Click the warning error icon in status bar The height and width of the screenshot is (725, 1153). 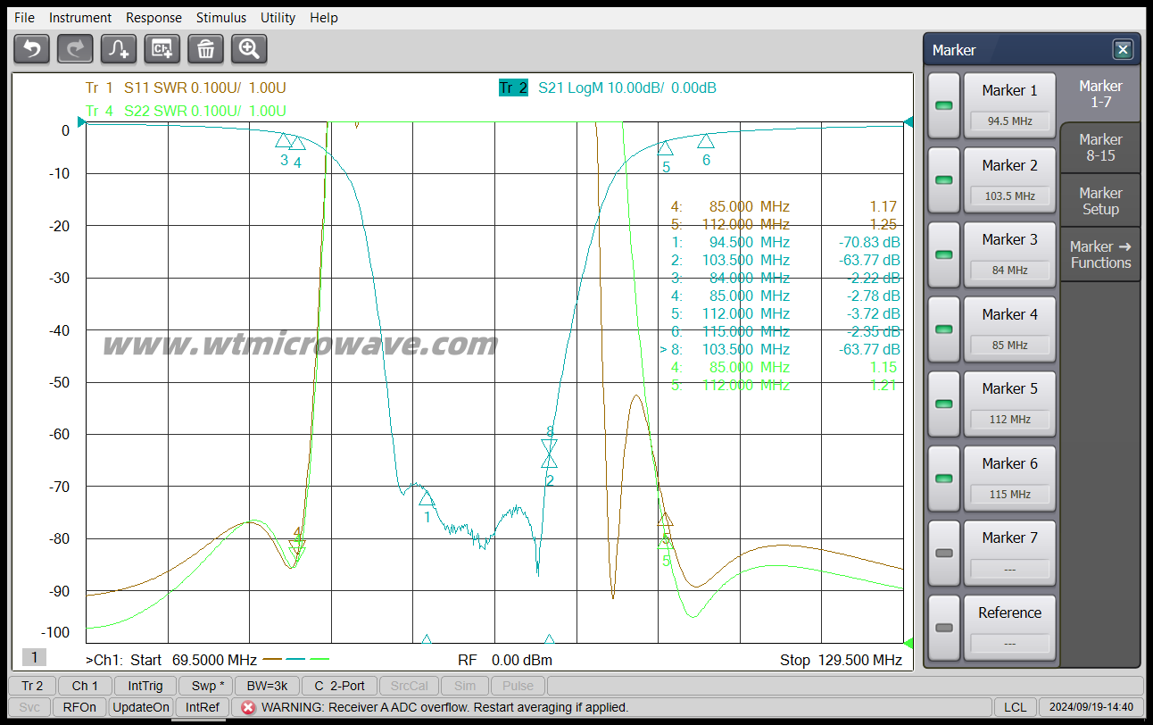coord(248,707)
